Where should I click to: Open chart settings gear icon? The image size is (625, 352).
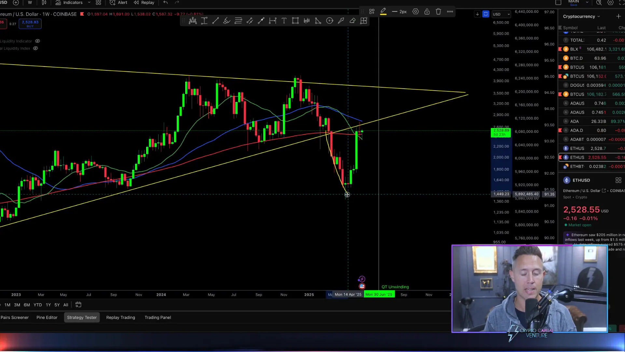pos(611,3)
